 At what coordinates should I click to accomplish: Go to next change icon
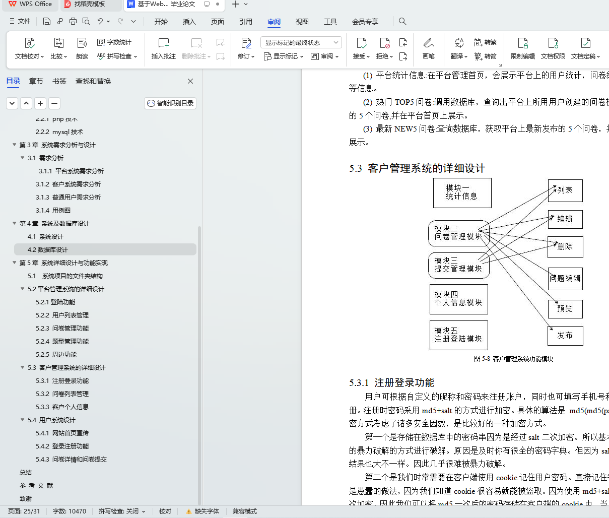click(x=403, y=56)
